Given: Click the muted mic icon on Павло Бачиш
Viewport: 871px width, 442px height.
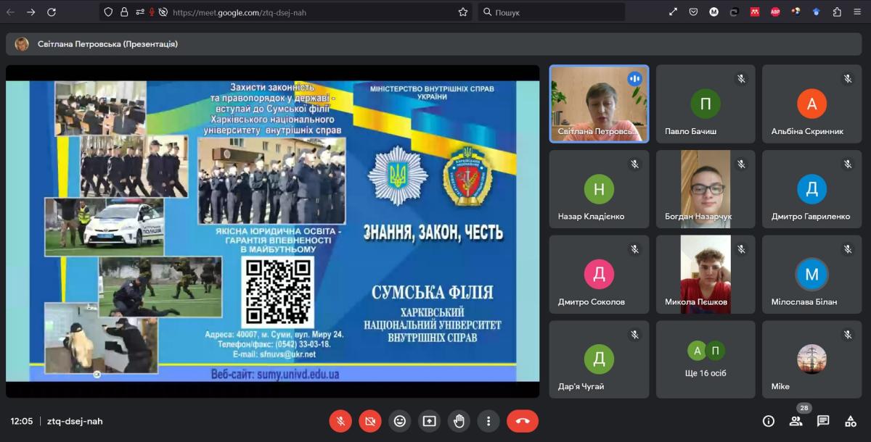Looking at the screenshot, I should click(741, 79).
